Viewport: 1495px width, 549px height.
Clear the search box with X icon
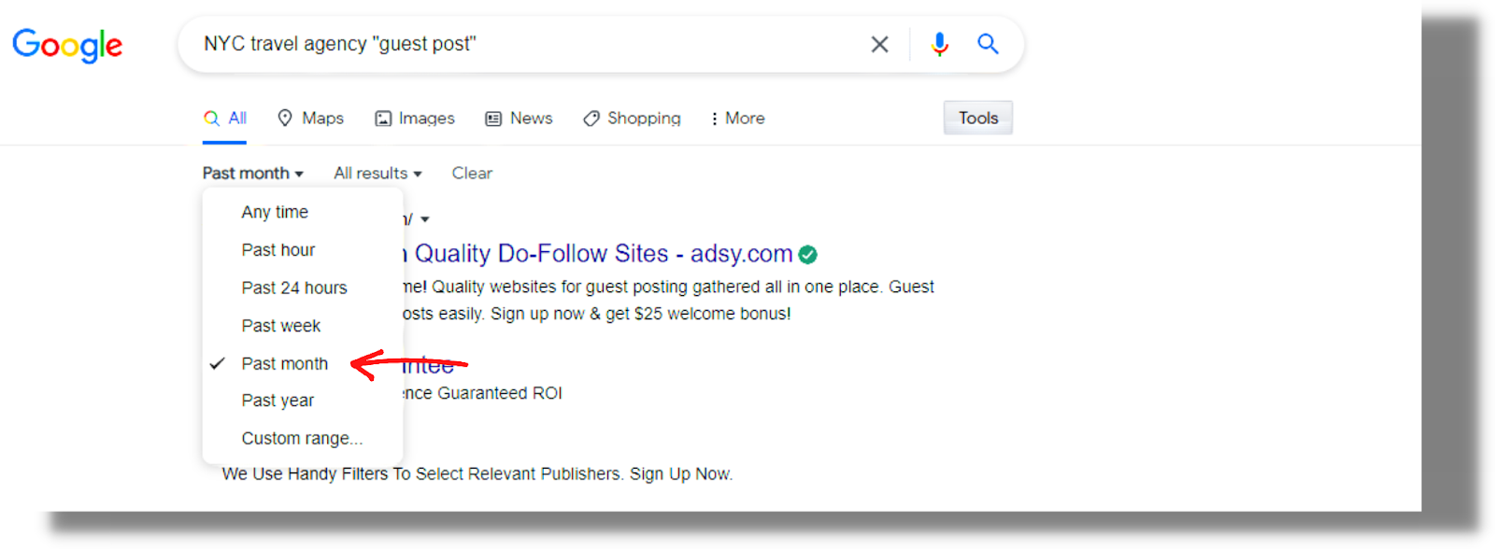(879, 44)
